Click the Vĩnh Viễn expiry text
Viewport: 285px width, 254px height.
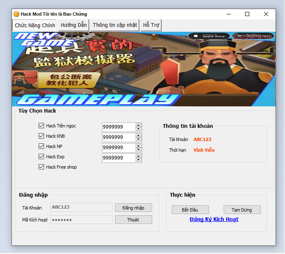point(204,150)
